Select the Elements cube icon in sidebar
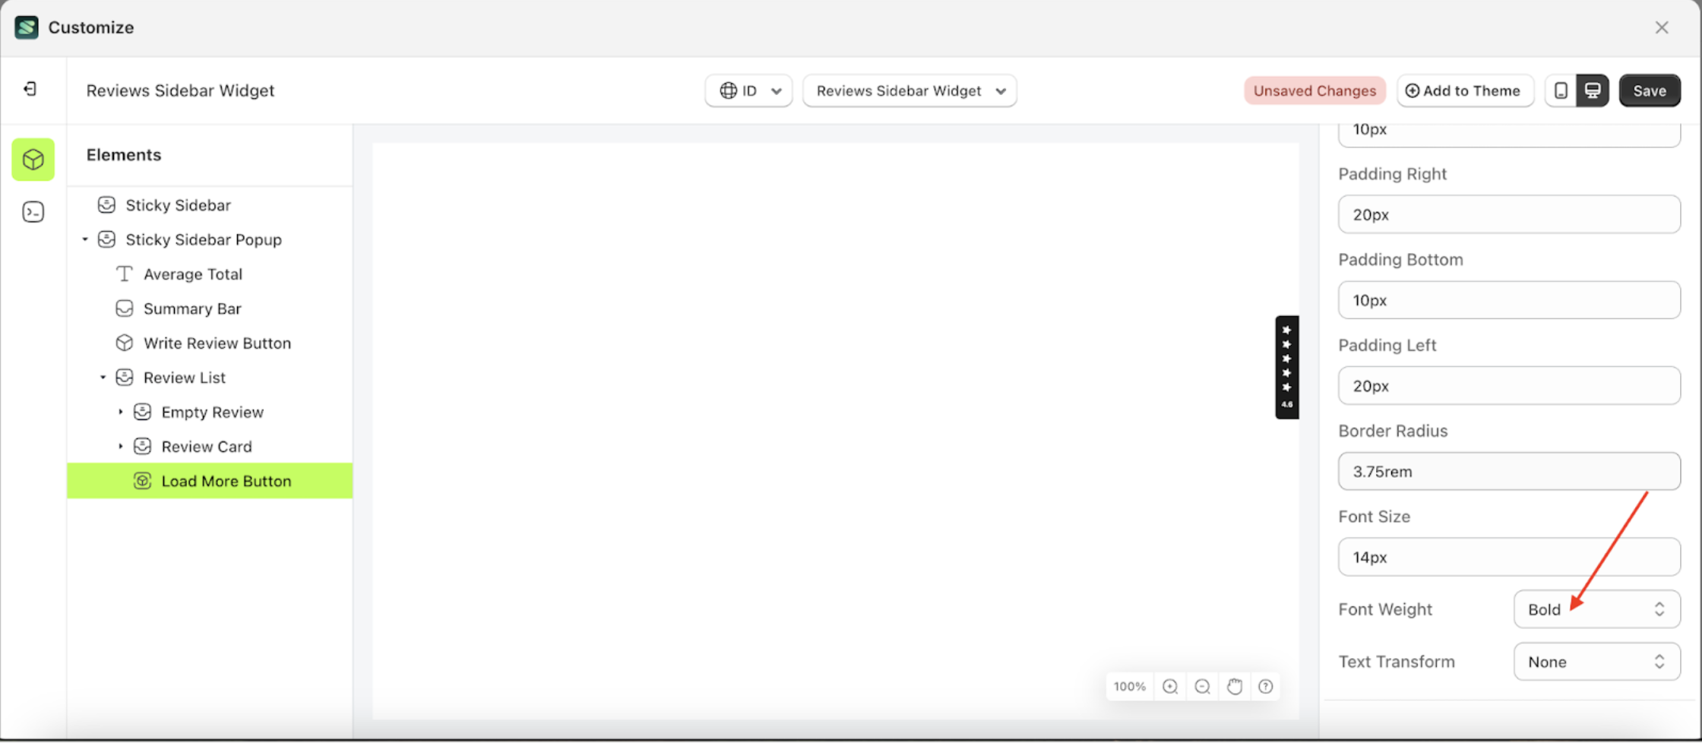The width and height of the screenshot is (1702, 743). pos(33,160)
